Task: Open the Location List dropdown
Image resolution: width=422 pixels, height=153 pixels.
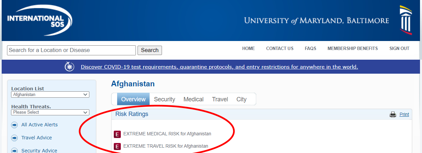Action: coord(50,95)
